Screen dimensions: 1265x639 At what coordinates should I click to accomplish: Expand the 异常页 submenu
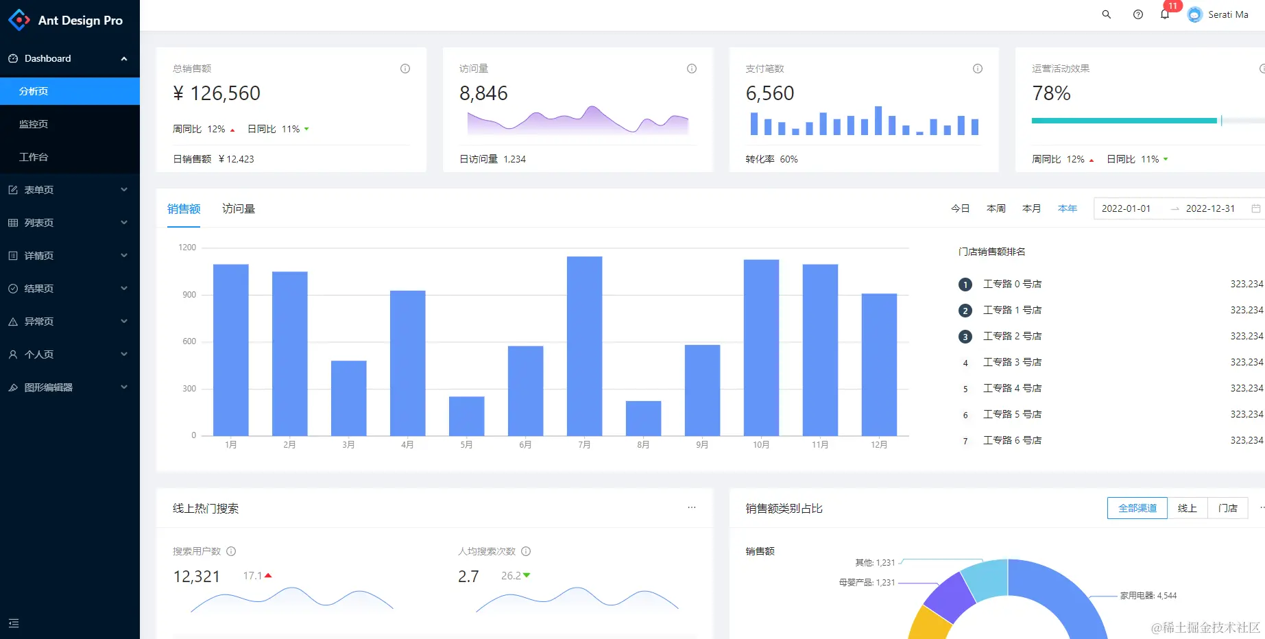(x=124, y=322)
